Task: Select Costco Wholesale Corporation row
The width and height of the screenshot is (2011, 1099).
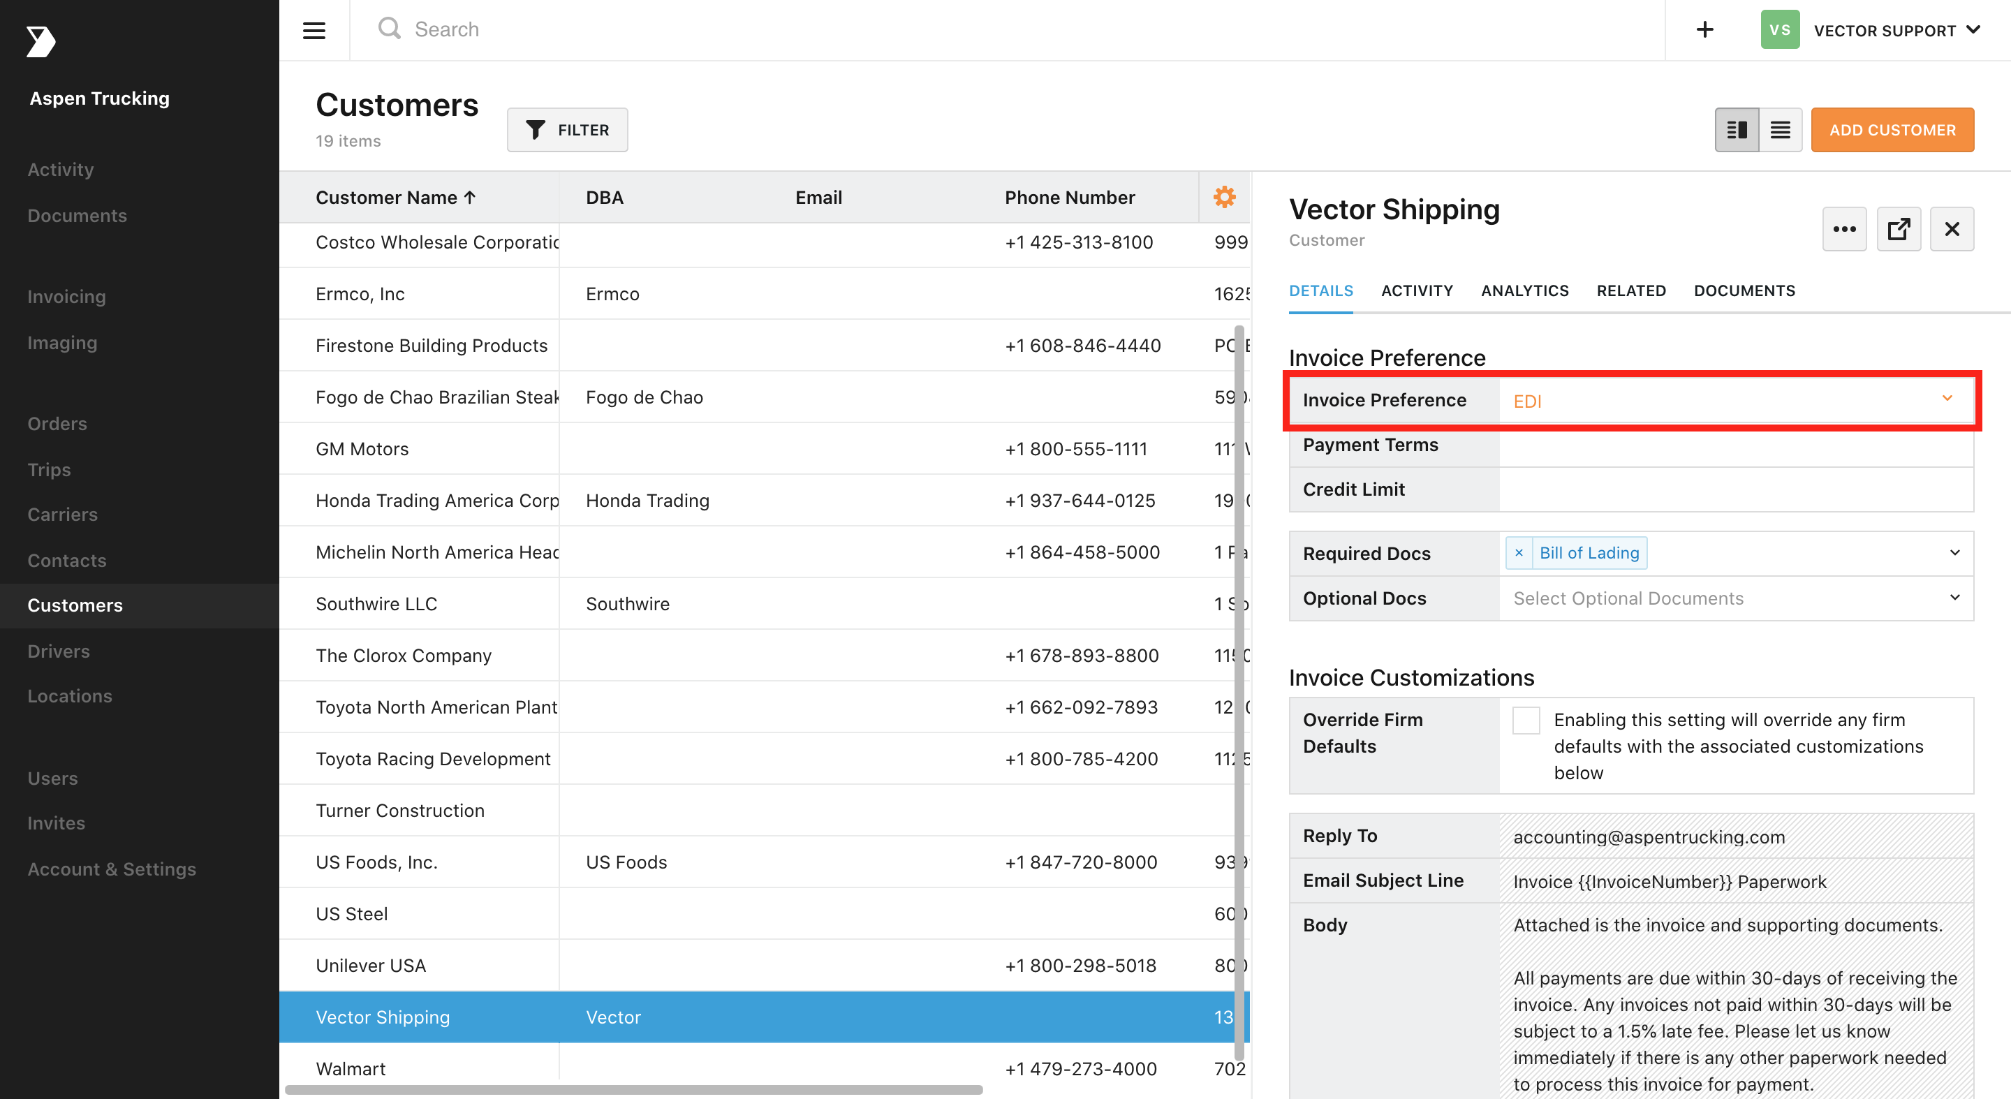Action: 765,243
